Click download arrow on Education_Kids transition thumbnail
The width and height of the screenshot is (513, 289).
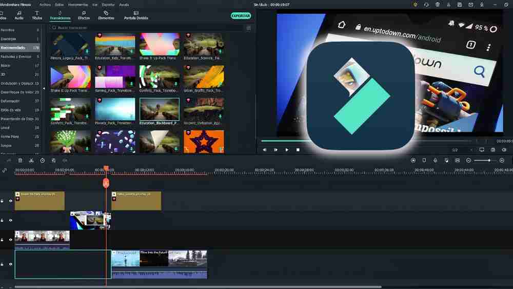131,51
